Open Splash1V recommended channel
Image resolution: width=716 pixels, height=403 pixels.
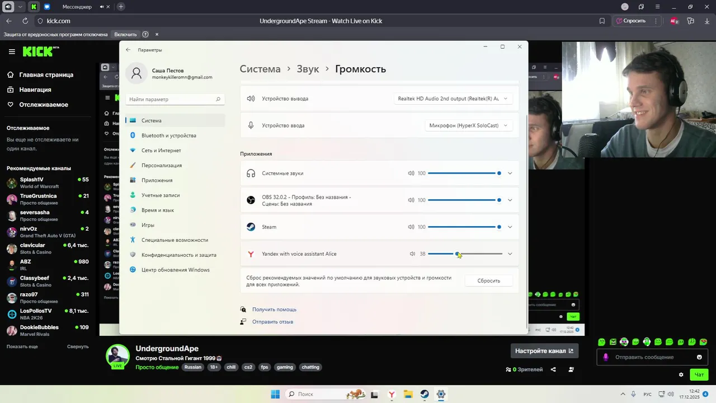[48, 182]
